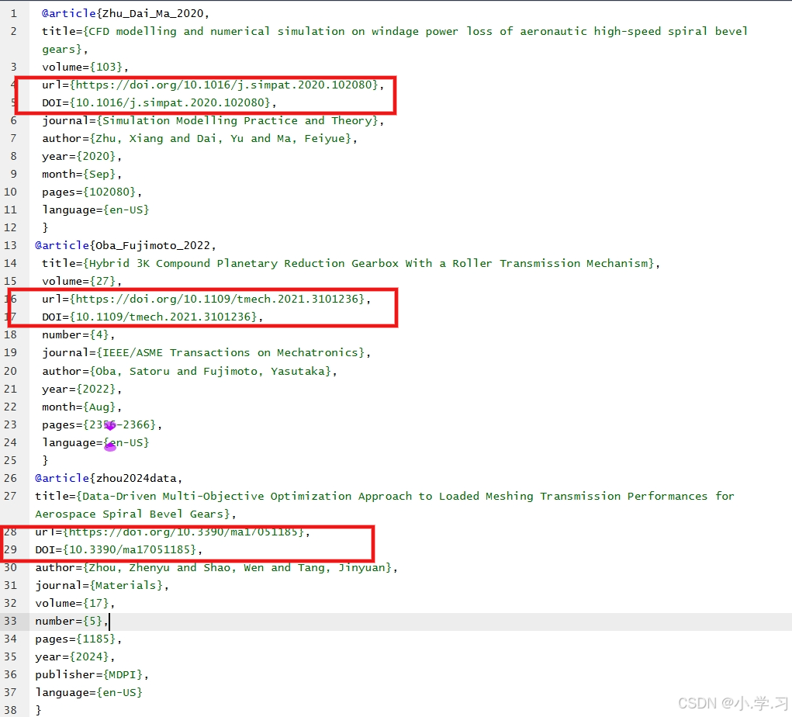Screen dimensions: 792x717
Task: Select the @article{Oba_Fujimoto_2022 entry header
Action: (124, 245)
